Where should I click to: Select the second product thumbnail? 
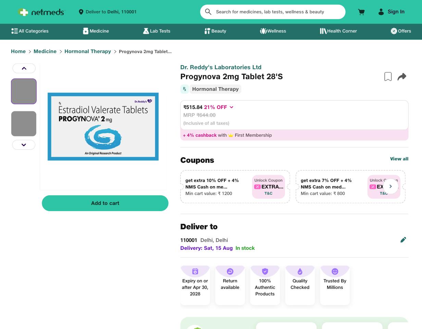coord(24,124)
